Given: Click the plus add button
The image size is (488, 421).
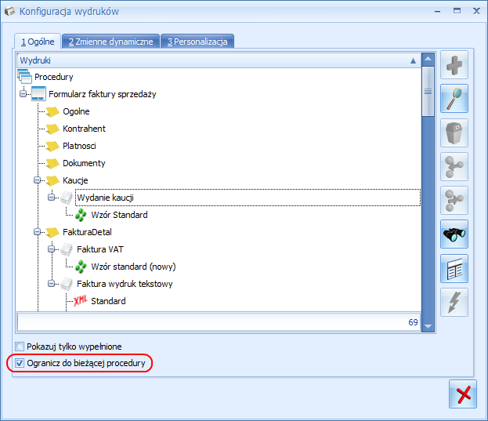Looking at the screenshot, I should click(x=454, y=65).
